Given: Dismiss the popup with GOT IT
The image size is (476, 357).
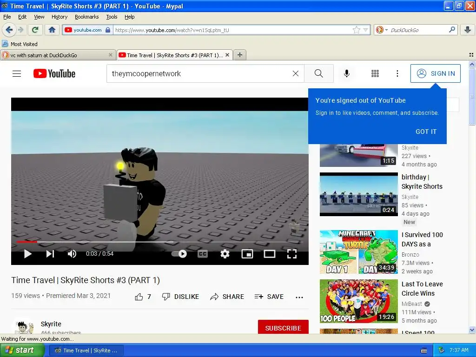Looking at the screenshot, I should point(426,132).
